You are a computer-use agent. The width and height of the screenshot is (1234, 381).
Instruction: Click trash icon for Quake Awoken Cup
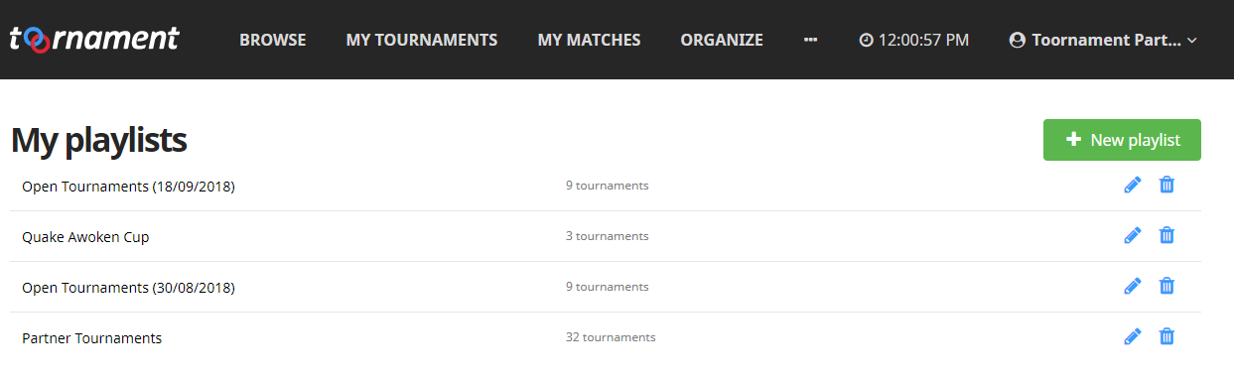coord(1167,235)
